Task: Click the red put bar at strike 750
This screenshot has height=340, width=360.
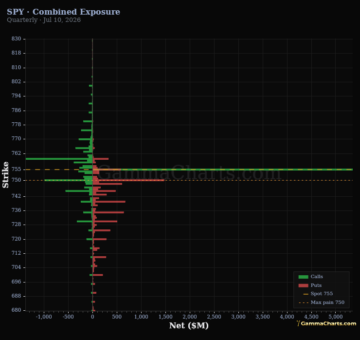Action: (128, 180)
